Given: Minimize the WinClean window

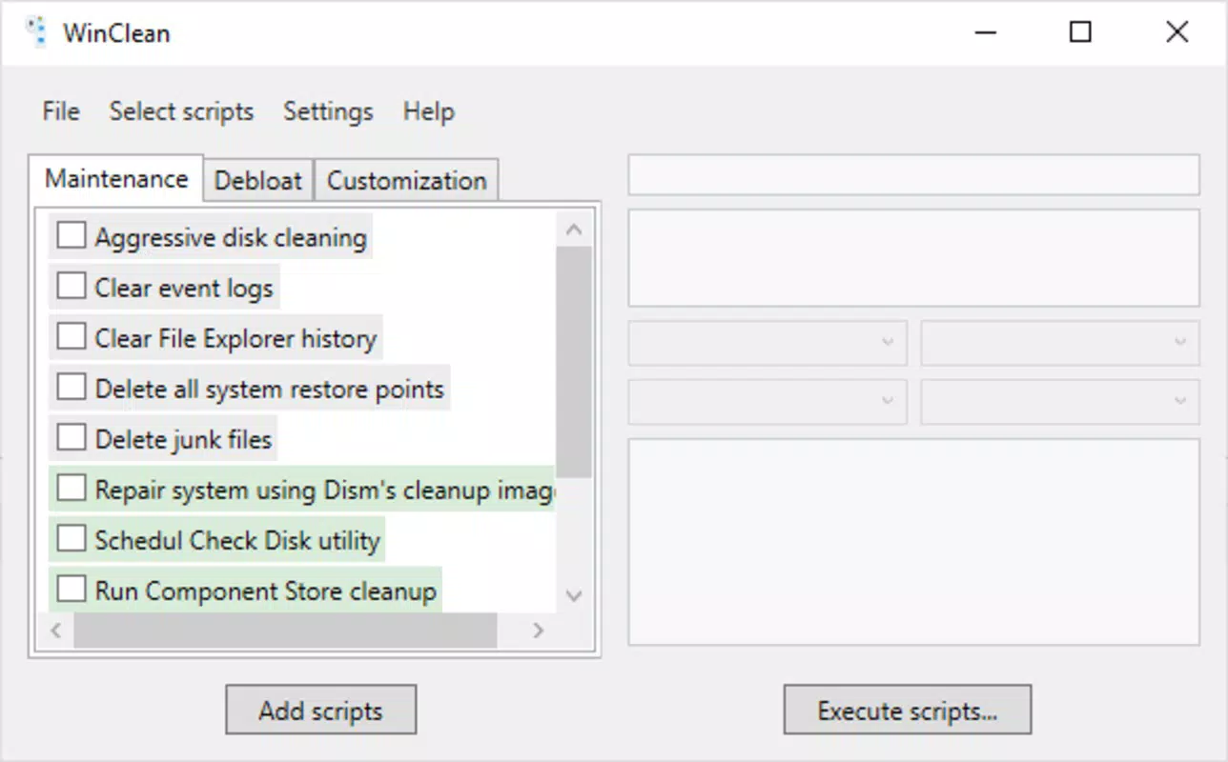Looking at the screenshot, I should click(986, 32).
